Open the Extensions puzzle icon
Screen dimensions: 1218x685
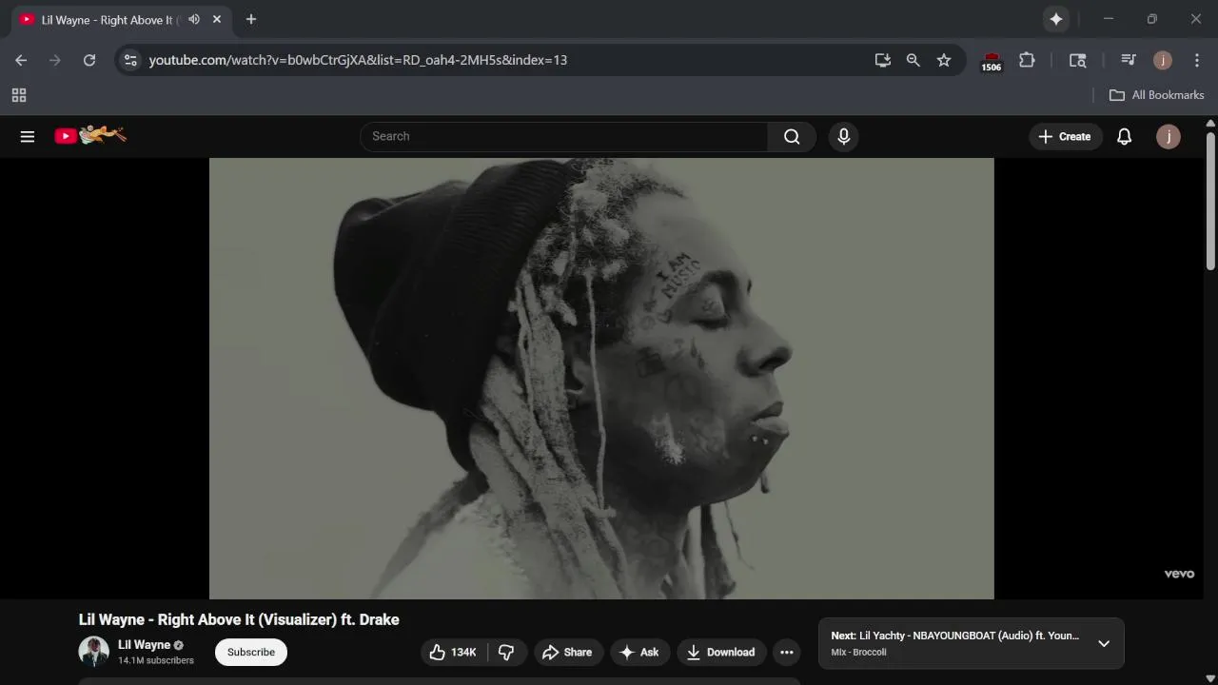(x=1027, y=60)
